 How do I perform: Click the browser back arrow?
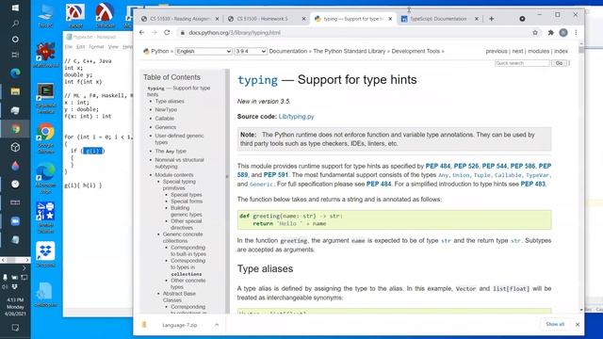point(142,33)
